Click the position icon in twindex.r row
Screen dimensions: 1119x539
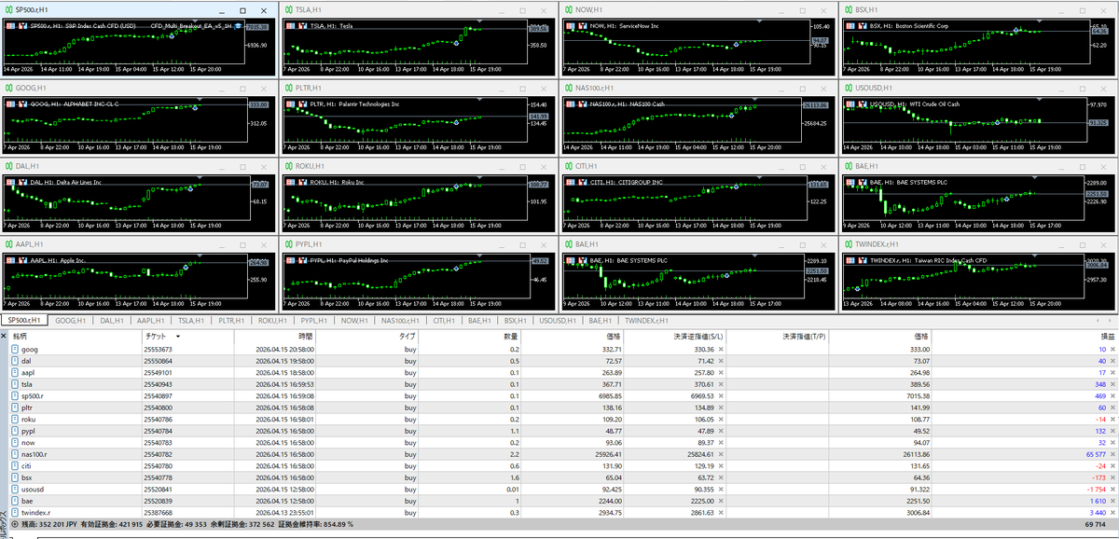(15, 512)
